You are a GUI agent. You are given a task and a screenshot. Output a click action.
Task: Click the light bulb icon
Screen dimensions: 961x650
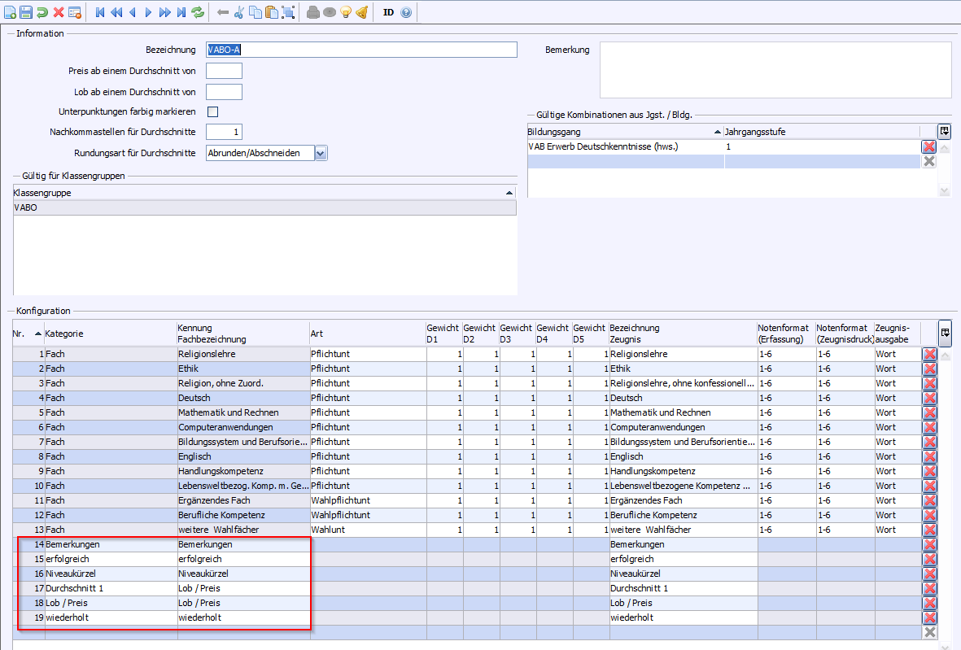345,12
